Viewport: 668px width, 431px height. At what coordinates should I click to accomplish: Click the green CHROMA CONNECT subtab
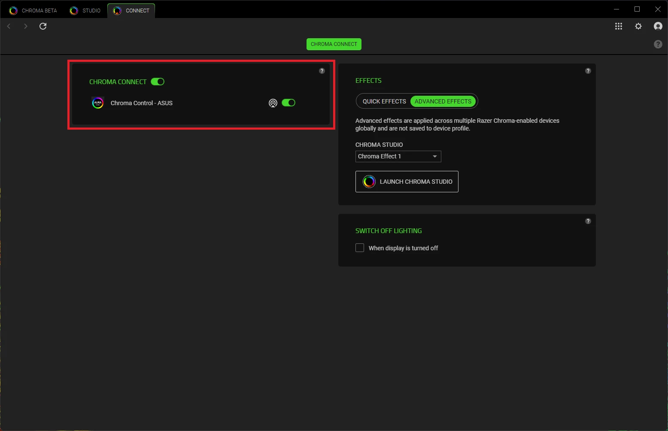click(334, 44)
